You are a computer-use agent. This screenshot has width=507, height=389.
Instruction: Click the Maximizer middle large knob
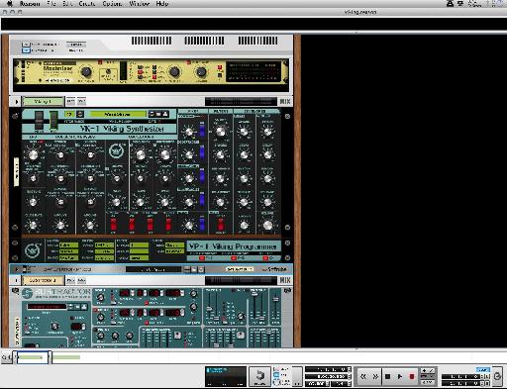[174, 71]
